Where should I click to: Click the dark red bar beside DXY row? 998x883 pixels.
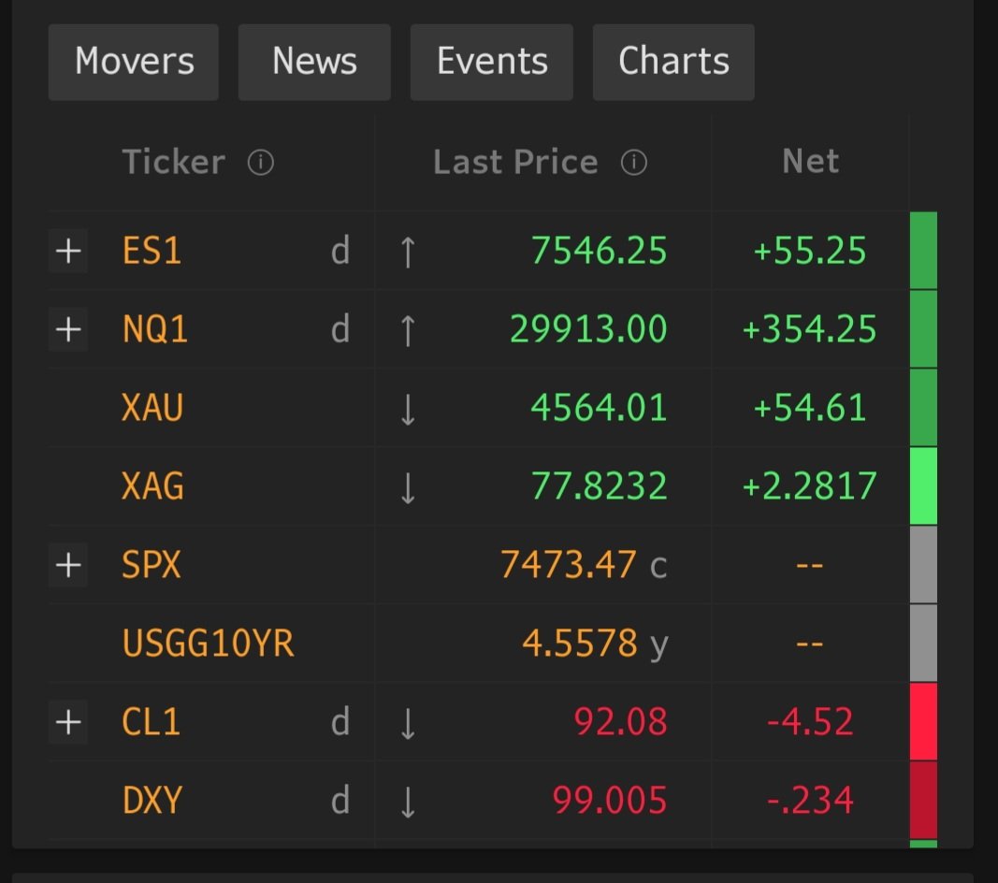(923, 801)
